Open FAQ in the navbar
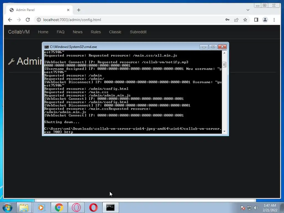Viewport: 284px width, 213px height. point(60,32)
